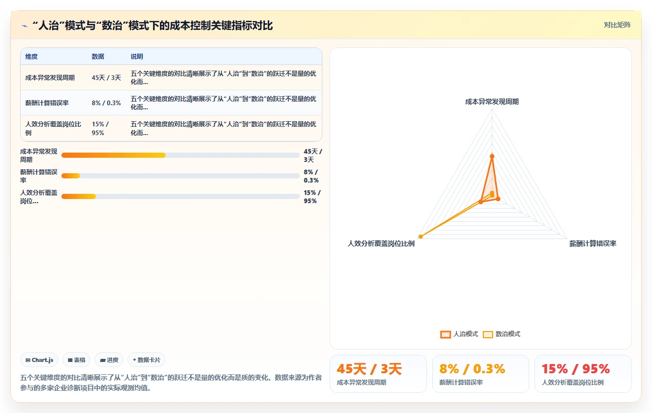Click the radar data point at top vertex

tap(492, 156)
